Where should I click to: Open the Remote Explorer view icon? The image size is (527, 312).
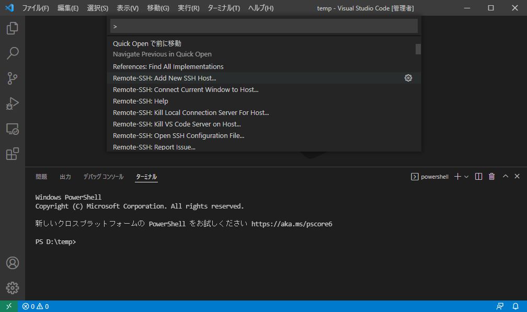click(12, 129)
